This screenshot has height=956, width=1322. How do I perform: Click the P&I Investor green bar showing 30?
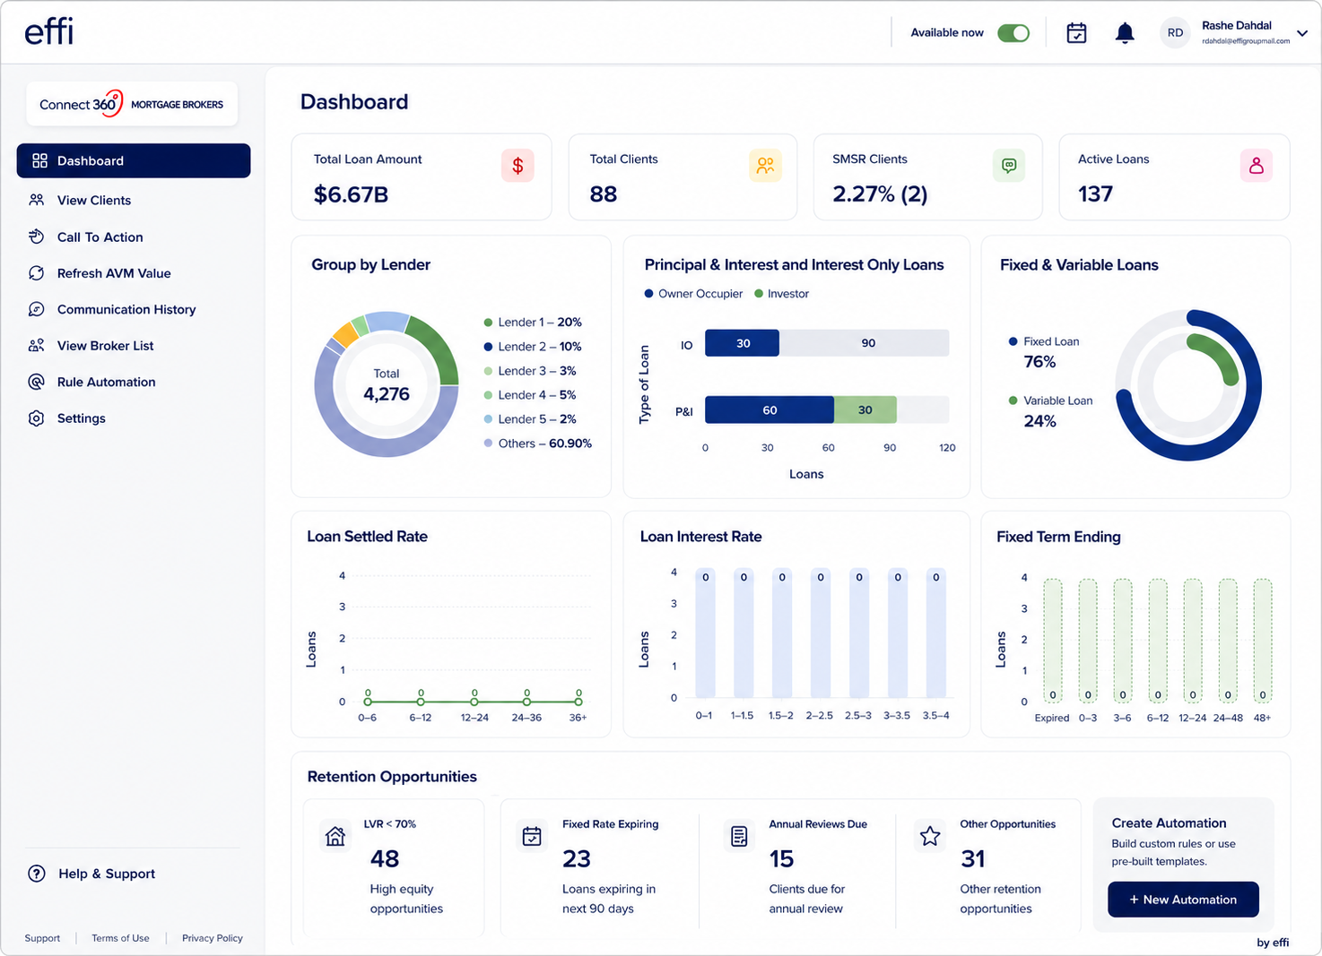pyautogui.click(x=865, y=409)
